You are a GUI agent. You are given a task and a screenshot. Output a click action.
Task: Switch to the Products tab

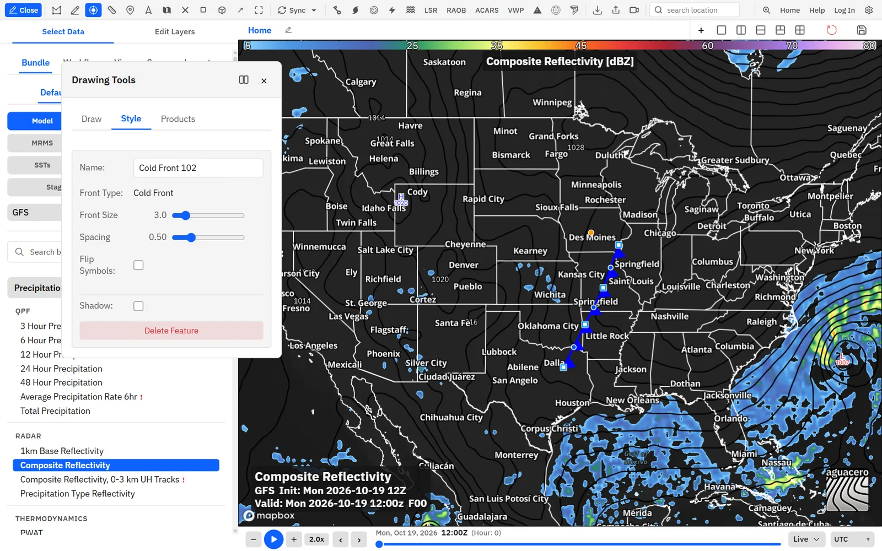[x=178, y=119]
